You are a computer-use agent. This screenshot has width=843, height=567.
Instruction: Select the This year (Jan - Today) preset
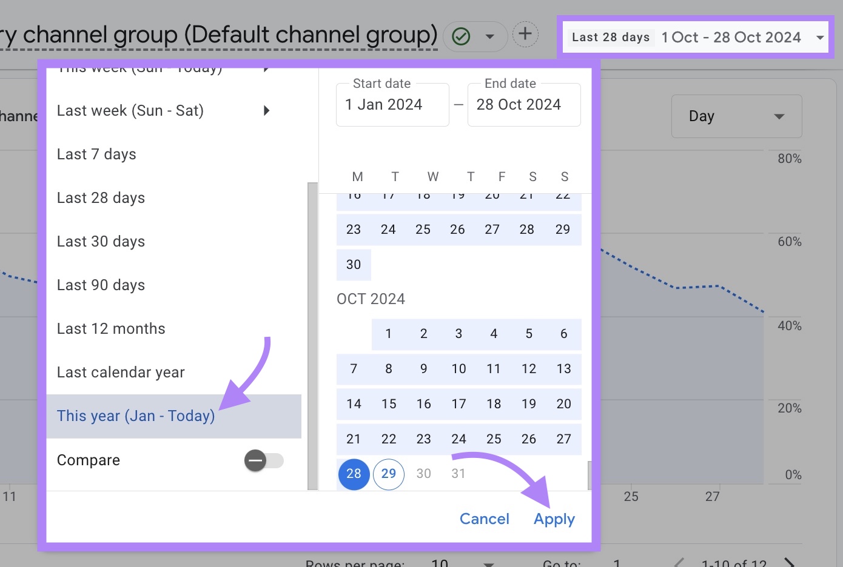tap(135, 416)
